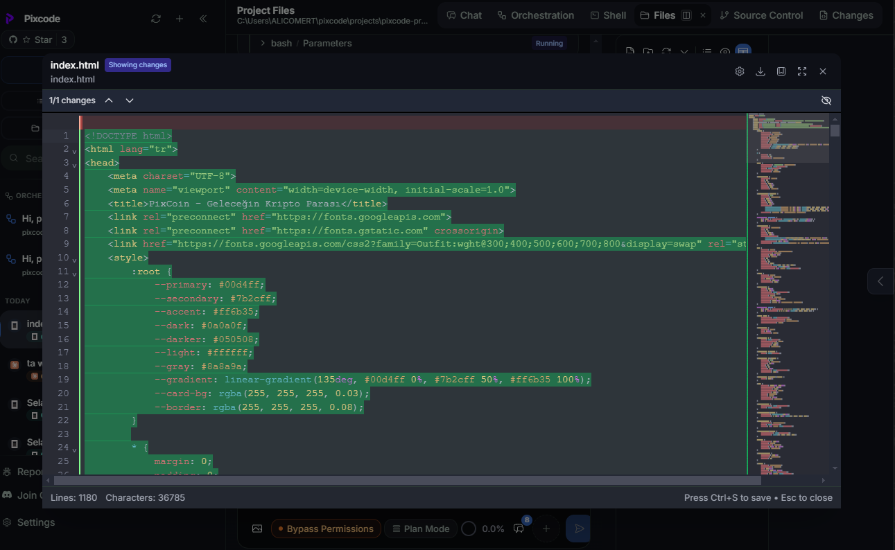Fold the * selector block at line 24
Image resolution: width=895 pixels, height=550 pixels.
[74, 449]
